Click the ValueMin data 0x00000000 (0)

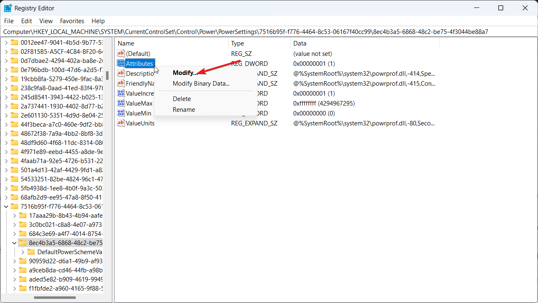click(314, 113)
